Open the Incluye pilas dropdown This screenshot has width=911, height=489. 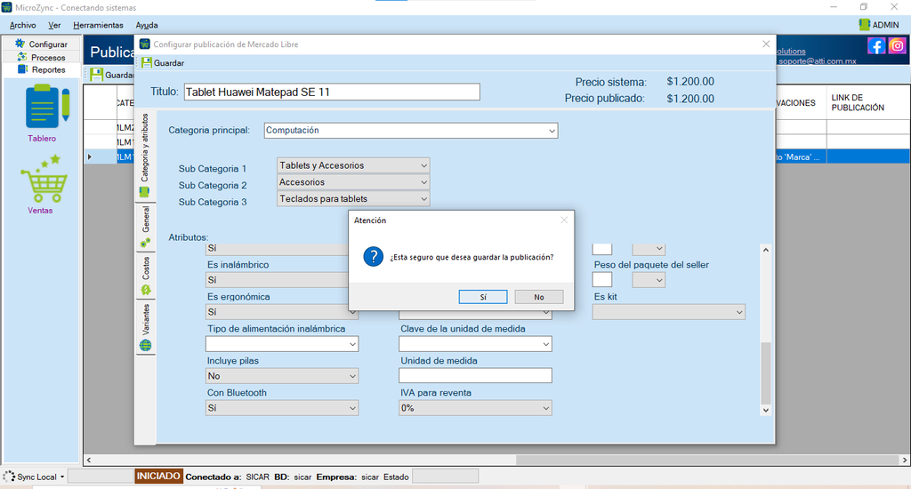282,376
